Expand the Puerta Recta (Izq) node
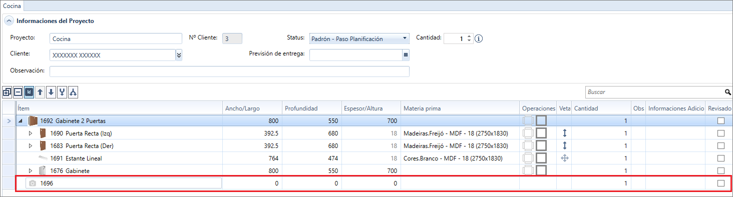 [30, 133]
